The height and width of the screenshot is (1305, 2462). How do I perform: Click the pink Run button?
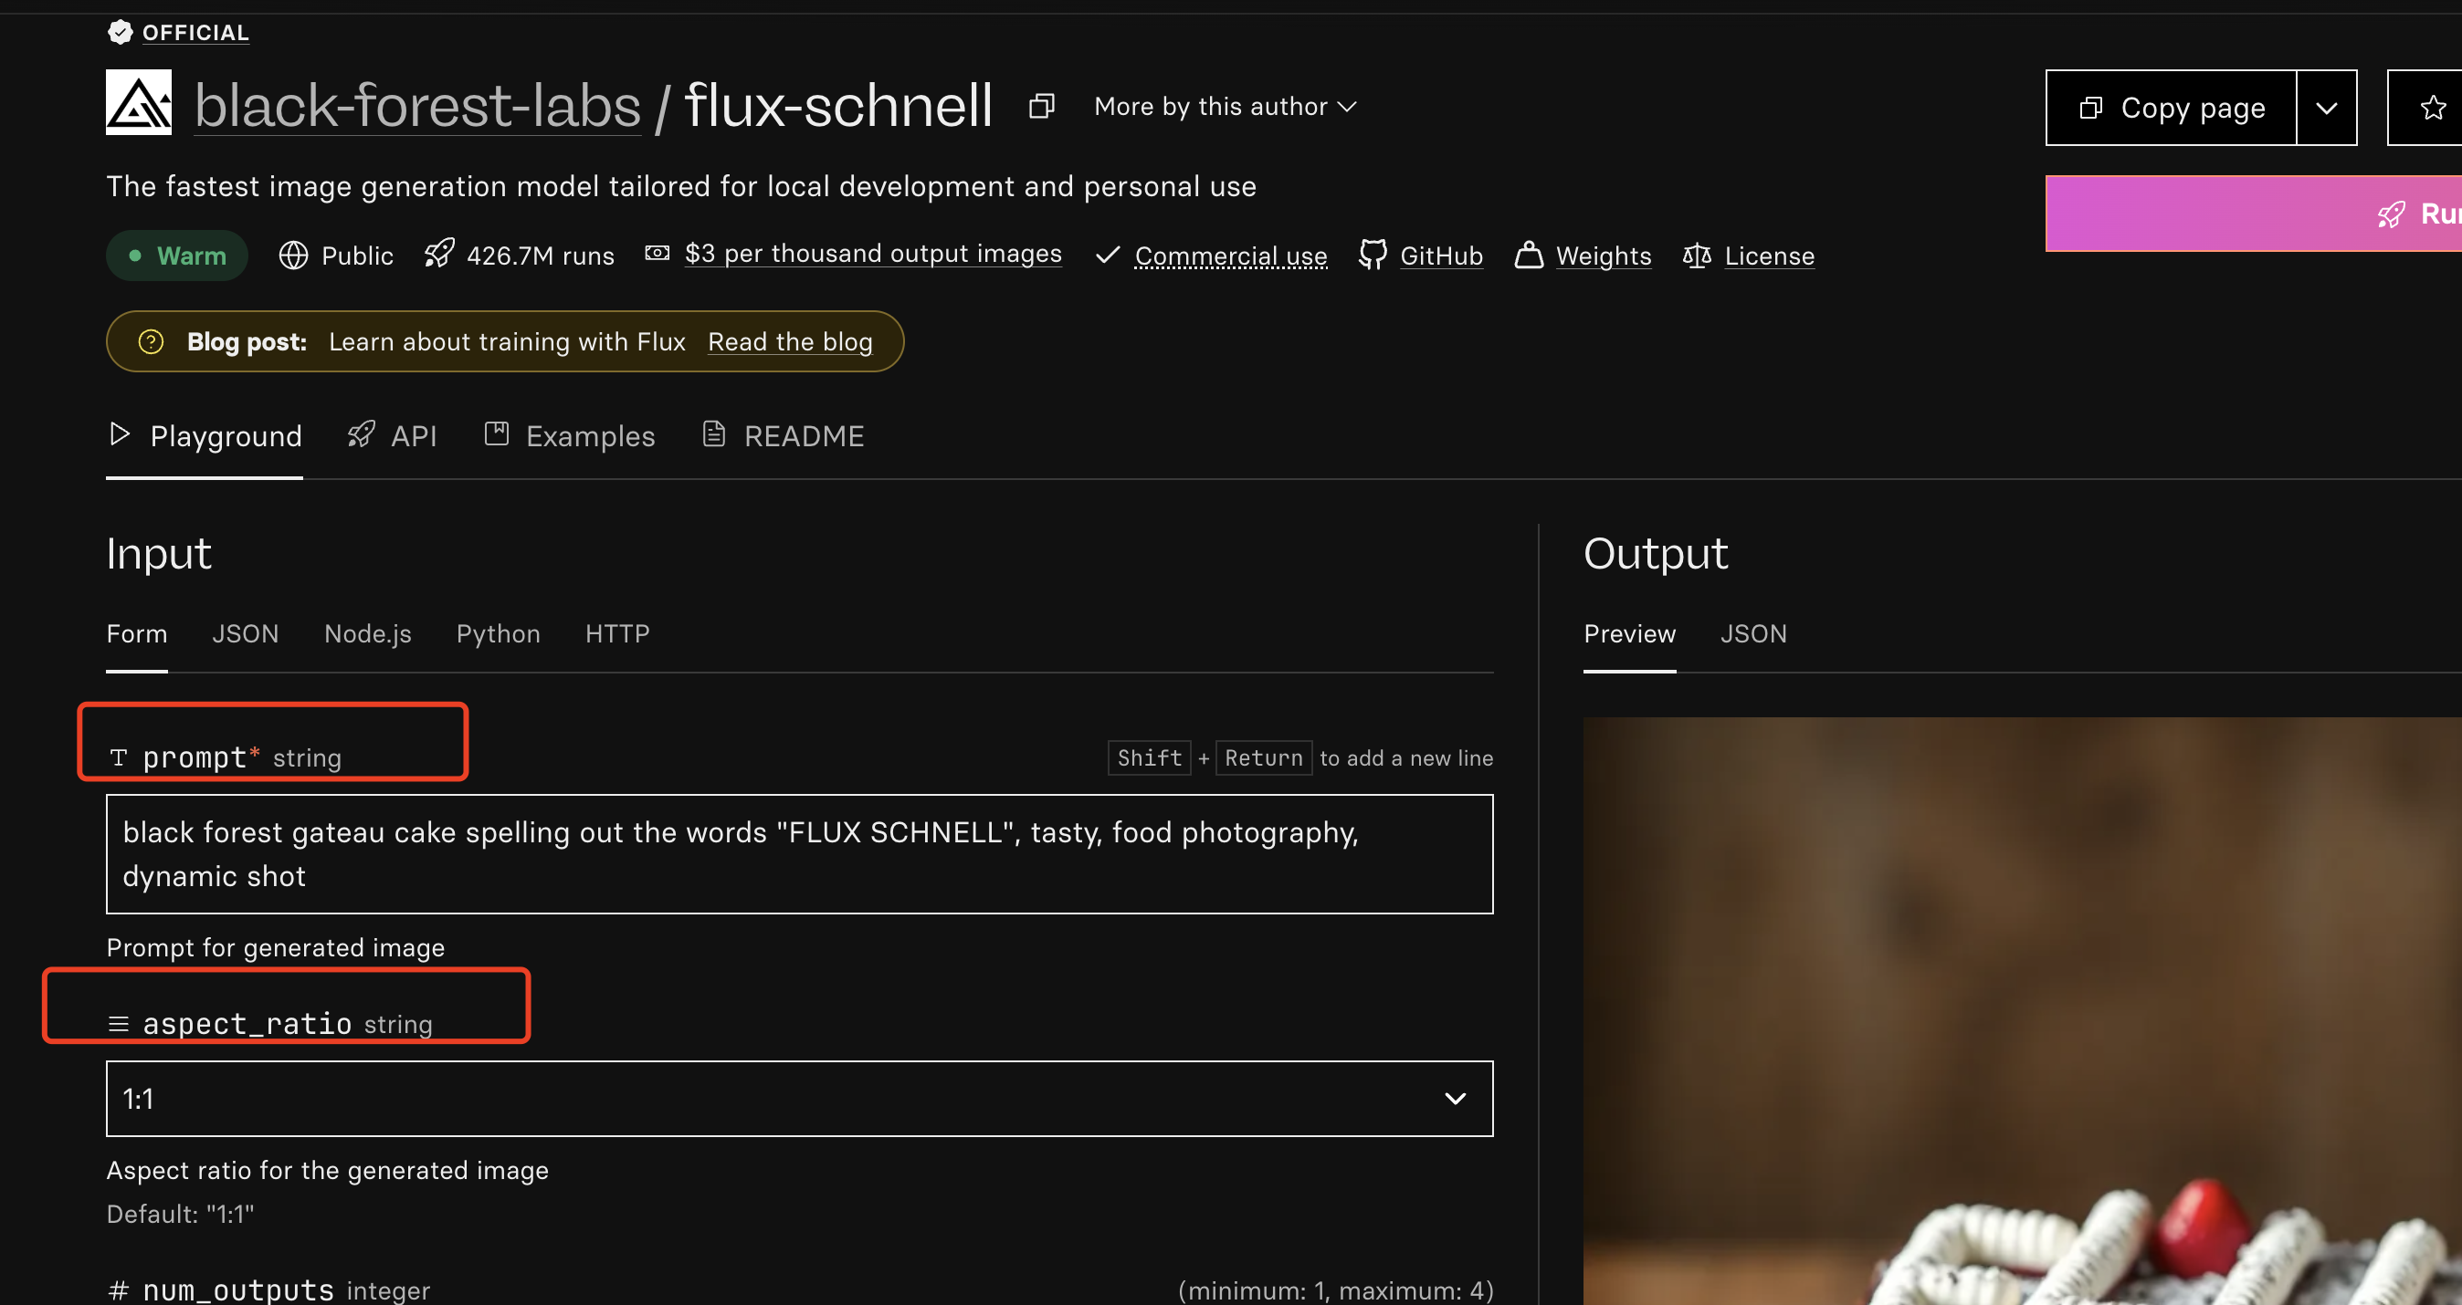click(x=2253, y=213)
